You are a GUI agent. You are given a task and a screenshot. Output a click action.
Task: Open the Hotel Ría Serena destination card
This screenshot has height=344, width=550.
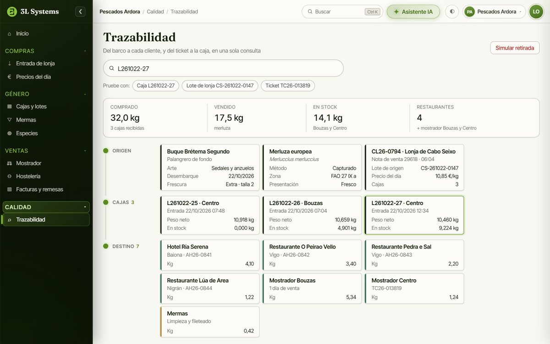click(x=210, y=255)
